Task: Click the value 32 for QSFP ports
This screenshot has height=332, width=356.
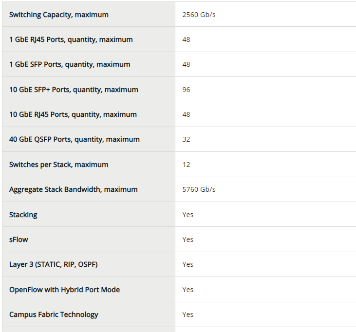Action: pos(186,139)
